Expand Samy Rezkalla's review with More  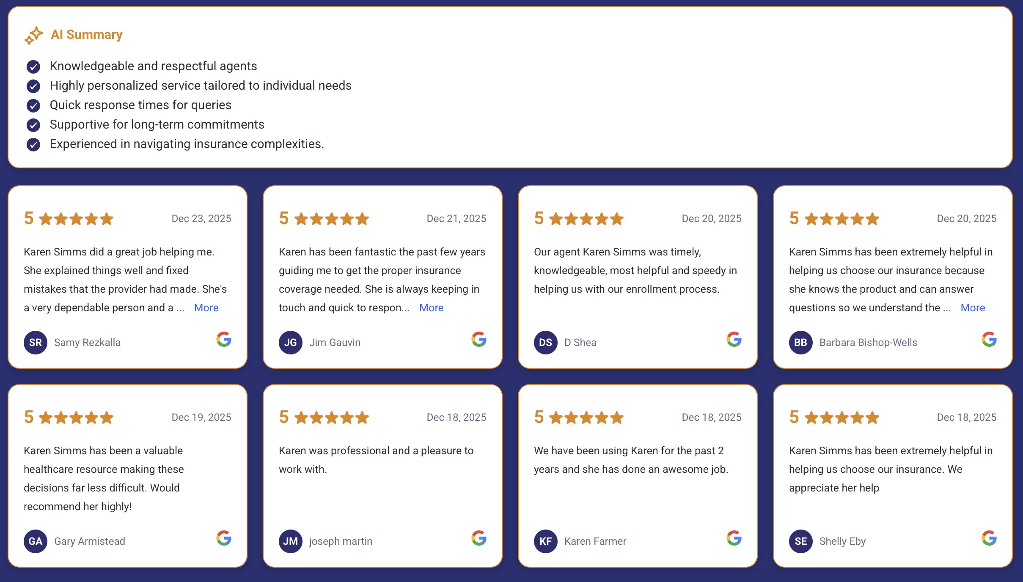[206, 307]
